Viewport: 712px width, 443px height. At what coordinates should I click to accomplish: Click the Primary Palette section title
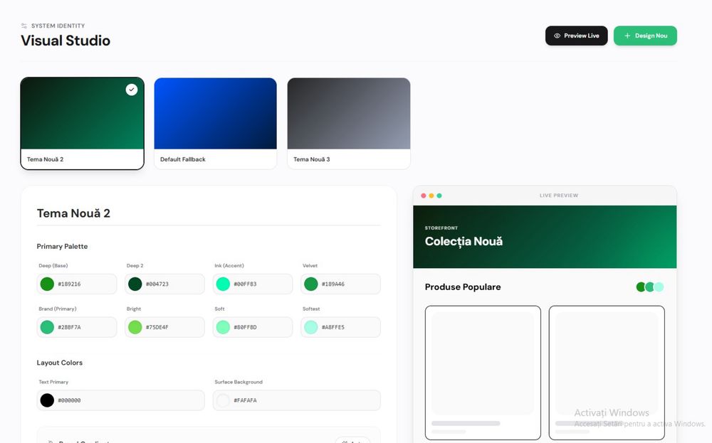tap(62, 246)
